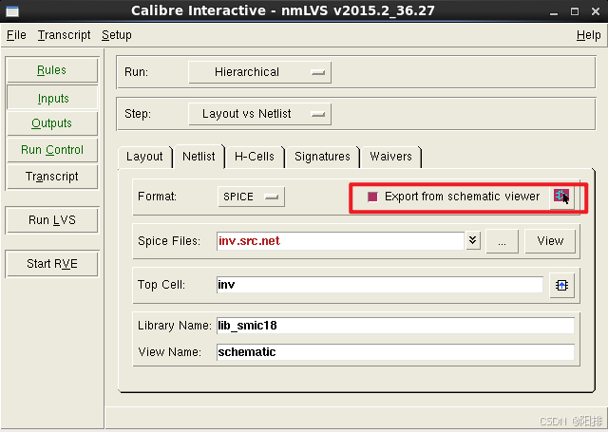Screen dimensions: 608x432
Task: Click the Run LVS button
Action: 52,220
